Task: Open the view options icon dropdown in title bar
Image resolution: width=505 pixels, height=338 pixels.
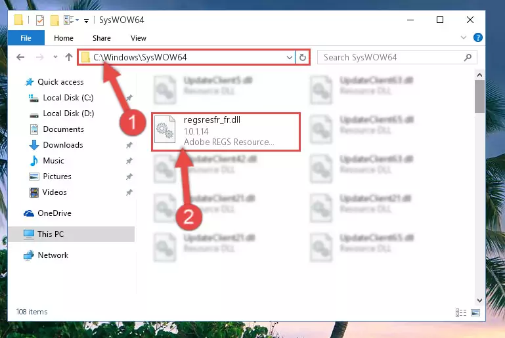Action: [x=71, y=20]
